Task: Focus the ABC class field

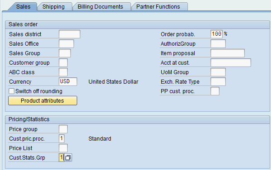Action: coord(63,72)
